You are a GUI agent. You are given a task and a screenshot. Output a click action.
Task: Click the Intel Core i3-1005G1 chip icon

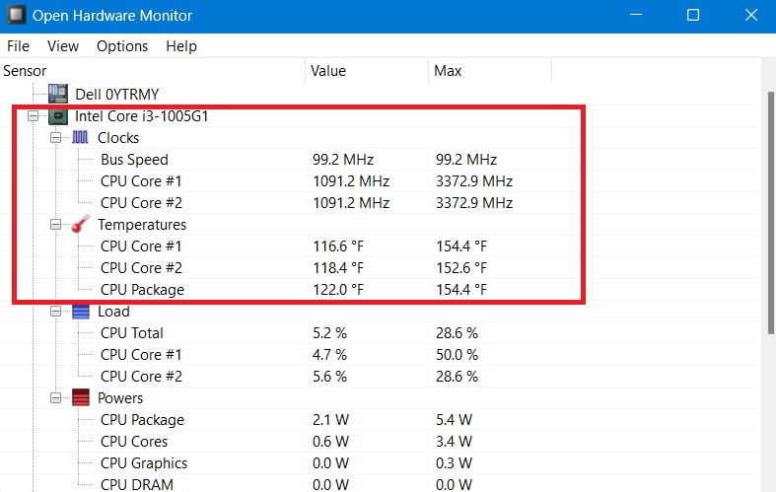click(x=58, y=116)
